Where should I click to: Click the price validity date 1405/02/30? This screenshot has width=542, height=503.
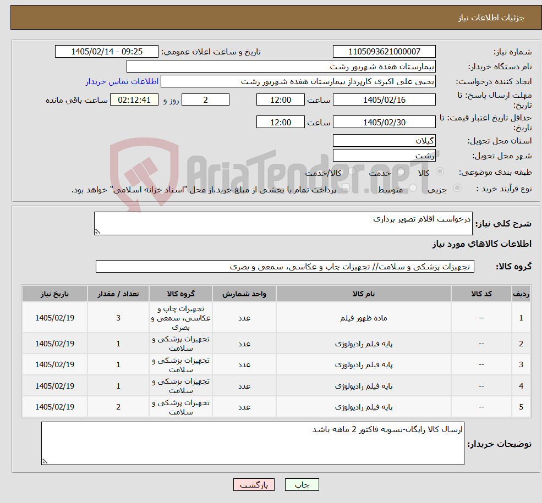[384, 122]
